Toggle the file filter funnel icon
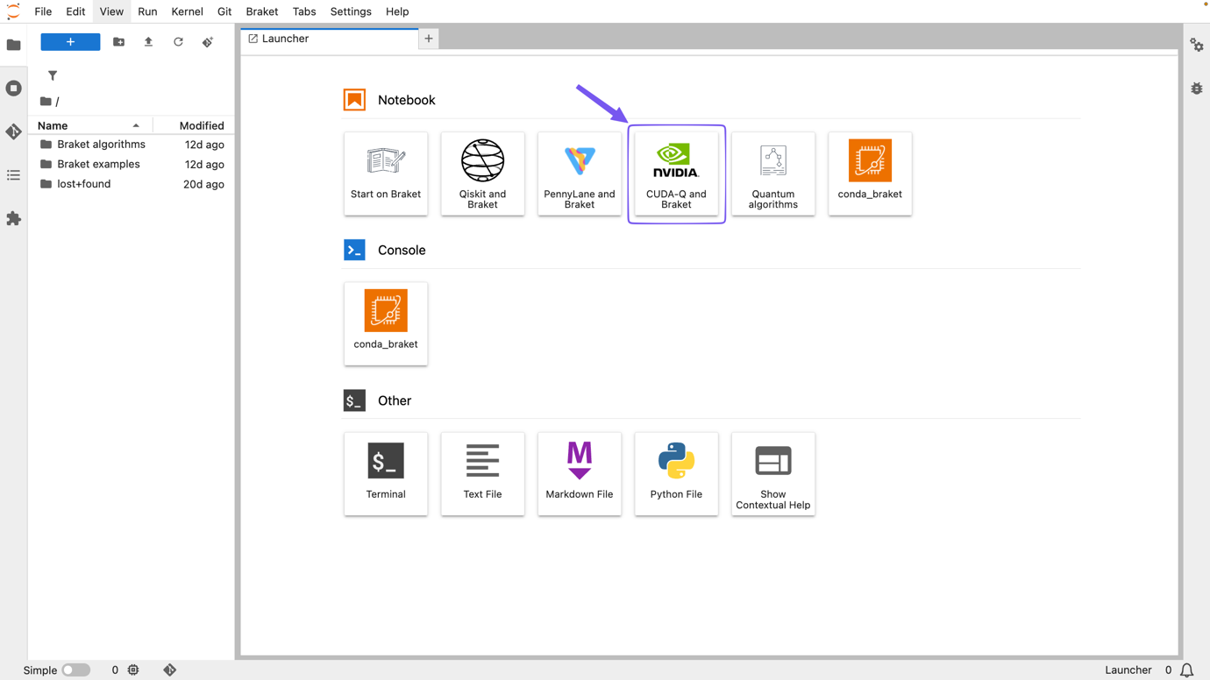The height and width of the screenshot is (680, 1210). tap(53, 76)
